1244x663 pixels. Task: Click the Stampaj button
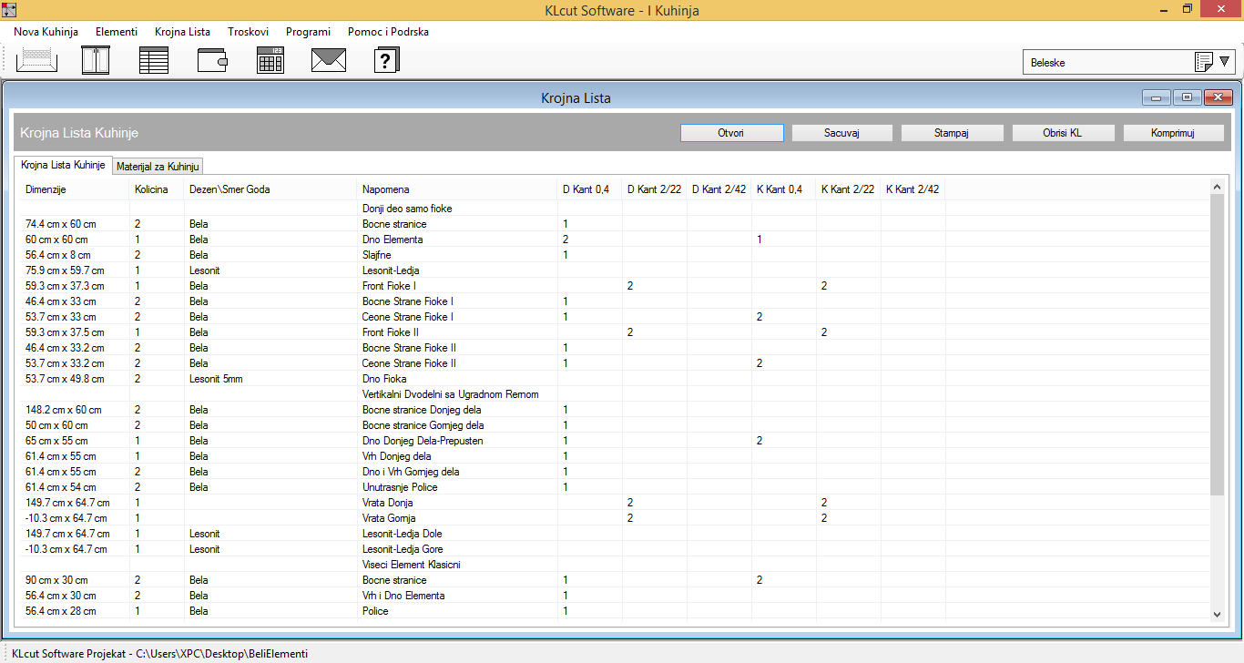point(952,133)
